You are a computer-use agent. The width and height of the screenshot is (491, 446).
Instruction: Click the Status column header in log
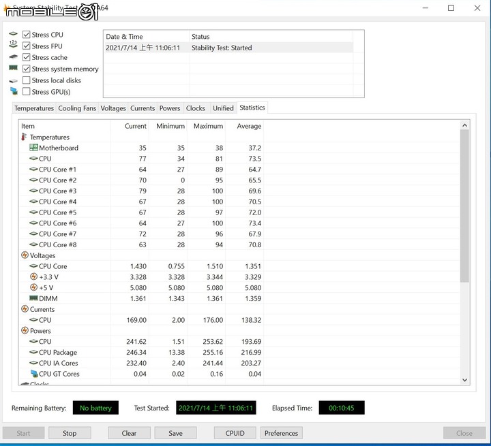271,37
